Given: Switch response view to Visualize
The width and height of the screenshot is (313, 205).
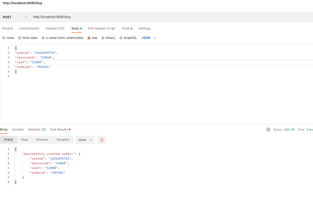Looking at the screenshot, I should click(x=62, y=140).
